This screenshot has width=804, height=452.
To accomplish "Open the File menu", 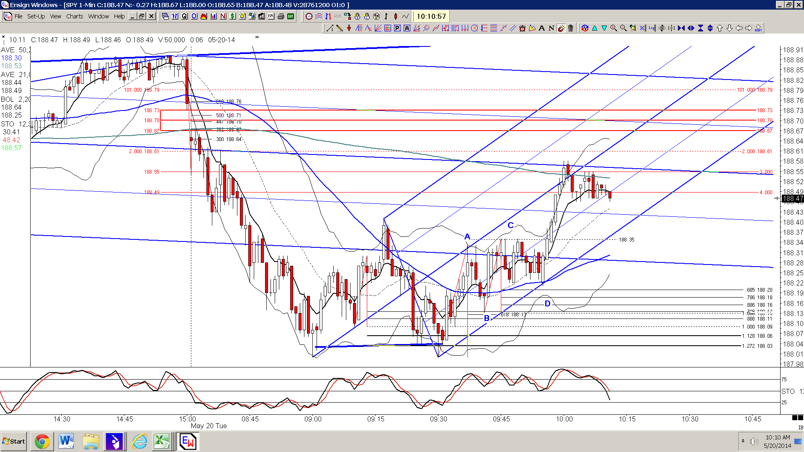I will [18, 16].
